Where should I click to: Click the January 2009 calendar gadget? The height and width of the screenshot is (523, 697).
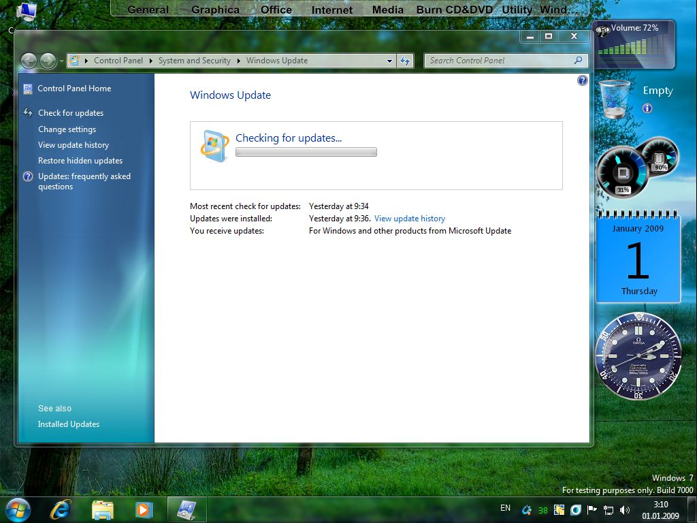(x=638, y=256)
